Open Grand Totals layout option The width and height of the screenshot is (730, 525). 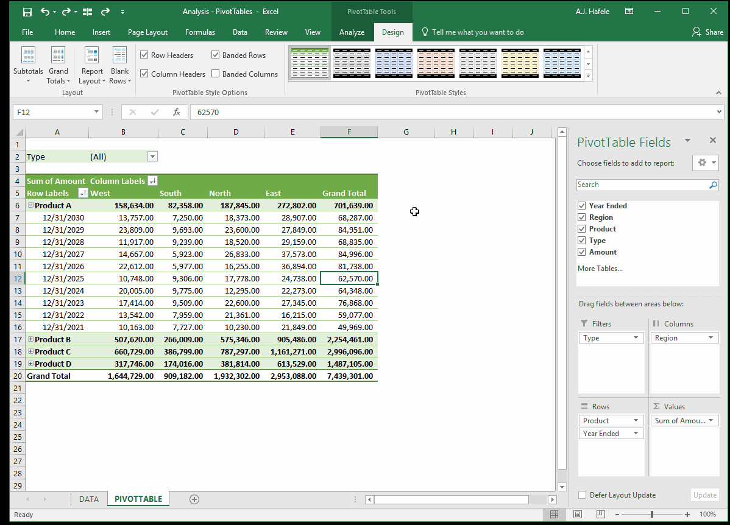tap(58, 66)
